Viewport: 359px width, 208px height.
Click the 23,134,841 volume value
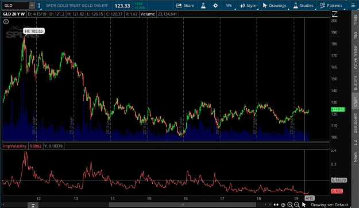[167, 14]
